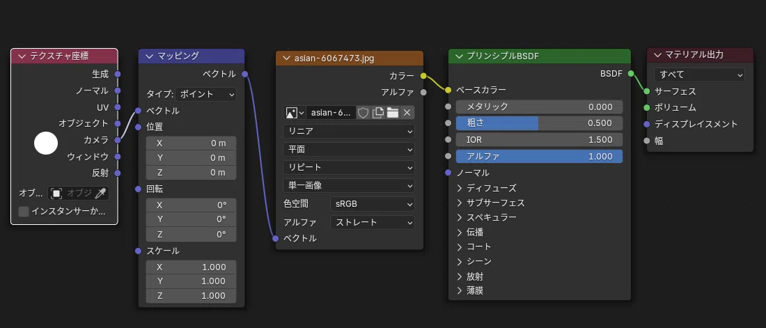Open the リピート extension dropdown

[348, 167]
